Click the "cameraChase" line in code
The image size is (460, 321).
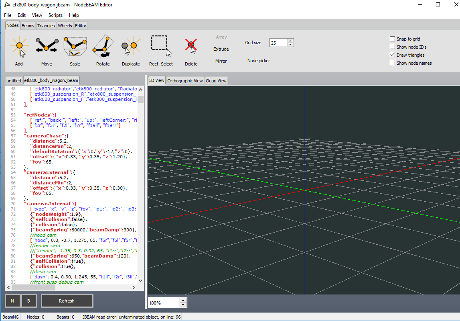pyautogui.click(x=47, y=136)
